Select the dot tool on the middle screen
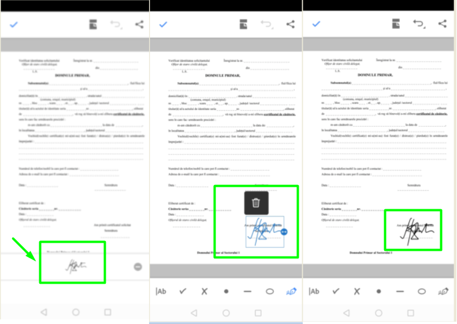Image resolution: width=457 pixels, height=324 pixels. pos(226,291)
